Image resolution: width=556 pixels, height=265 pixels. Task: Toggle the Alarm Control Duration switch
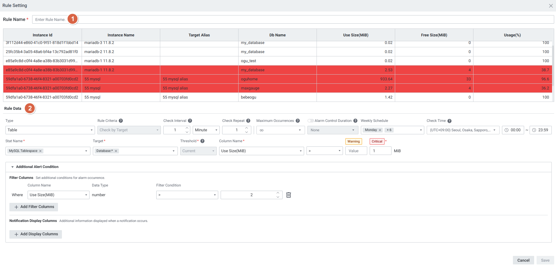[310, 121]
